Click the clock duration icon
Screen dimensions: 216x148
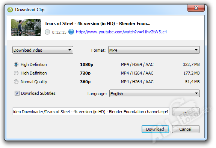(47, 32)
